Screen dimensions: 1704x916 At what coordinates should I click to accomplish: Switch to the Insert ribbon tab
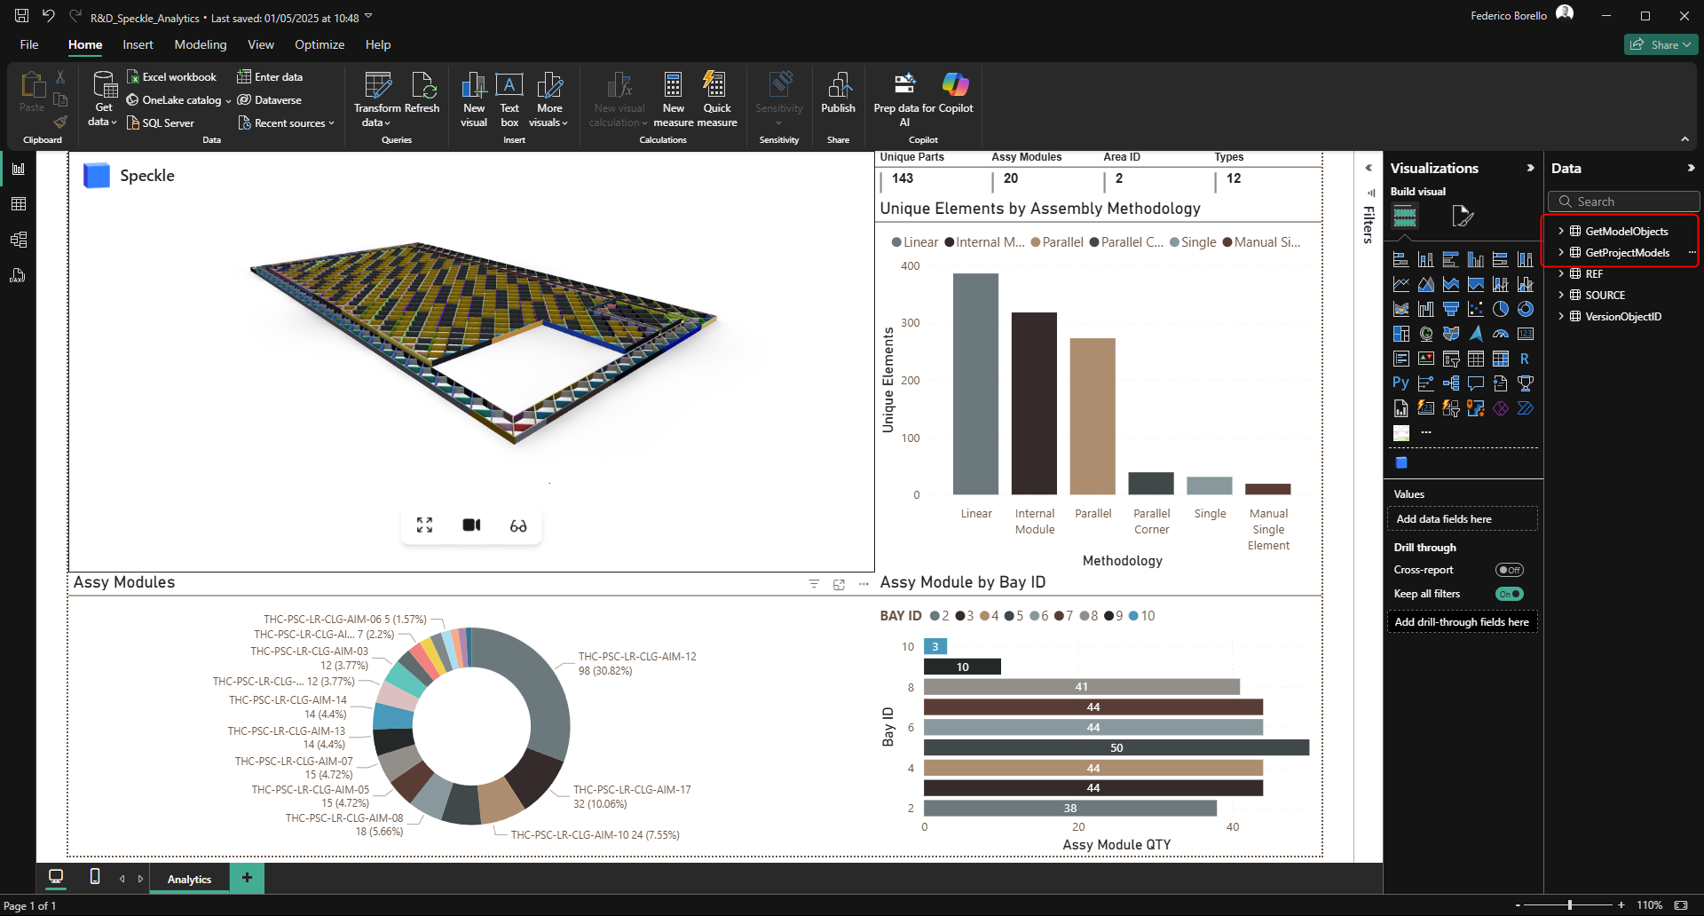coord(138,44)
